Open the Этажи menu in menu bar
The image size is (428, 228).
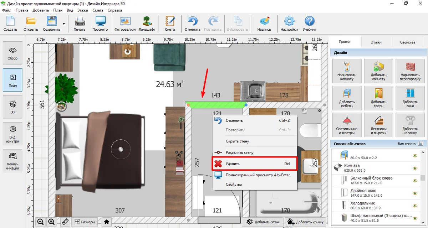click(82, 10)
